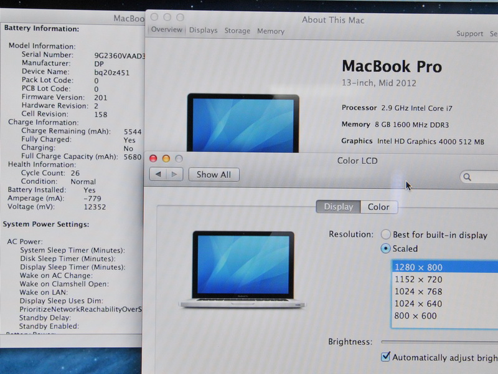Click Standby Delay row
498x374 pixels.
45,318
